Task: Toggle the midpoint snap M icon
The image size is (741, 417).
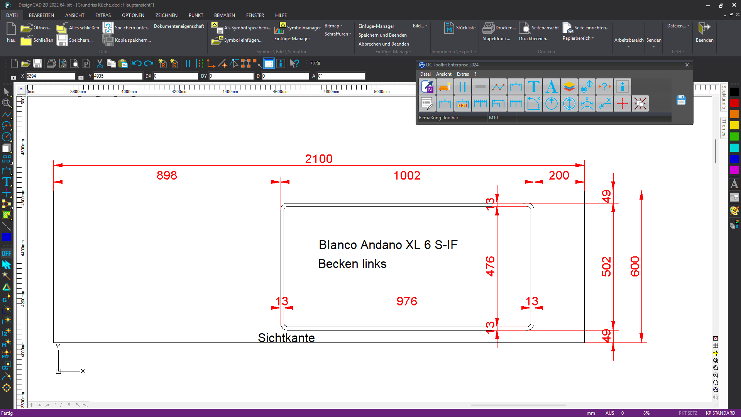Action: tap(7, 343)
